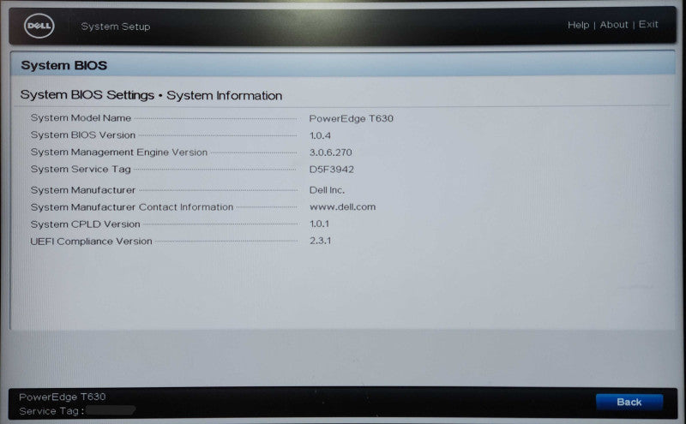
Task: Select the www.dell.com value
Action: coord(342,206)
